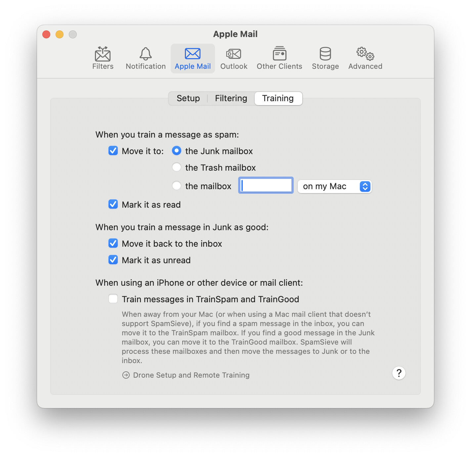Switch to the Filtering tab
This screenshot has height=457, width=471.
[x=231, y=99]
